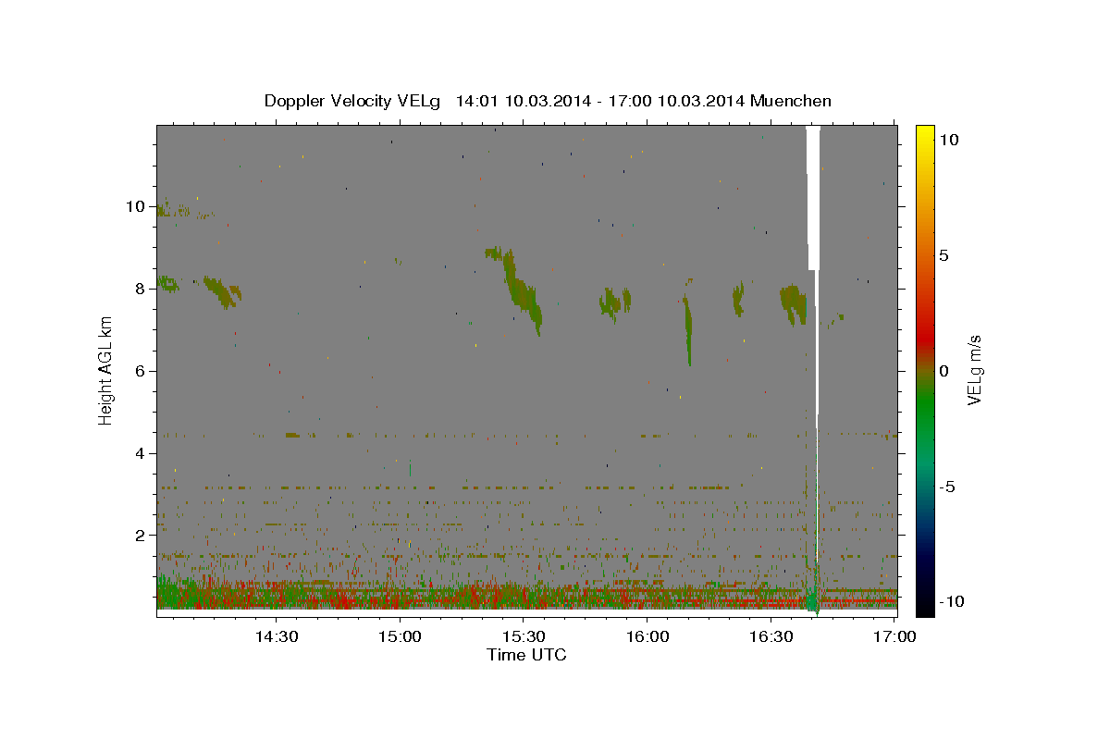Click the 16:30 time tick label

771,636
